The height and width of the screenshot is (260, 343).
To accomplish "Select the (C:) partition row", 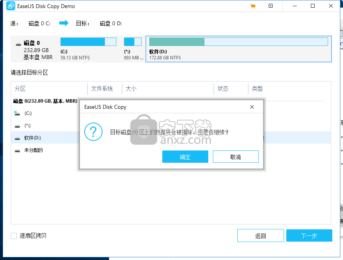I will pos(45,113).
